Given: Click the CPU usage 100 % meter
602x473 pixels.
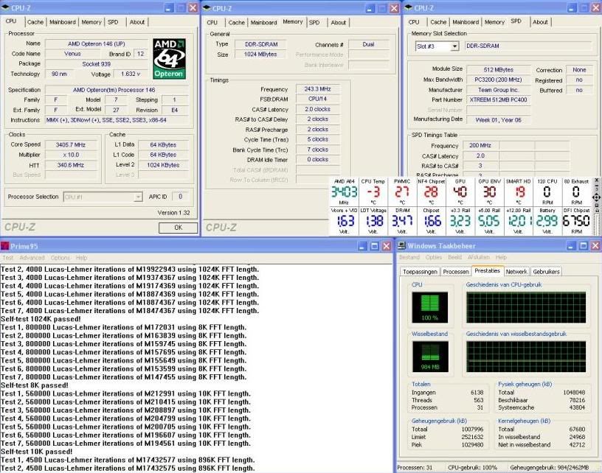Looking at the screenshot, I should point(429,307).
